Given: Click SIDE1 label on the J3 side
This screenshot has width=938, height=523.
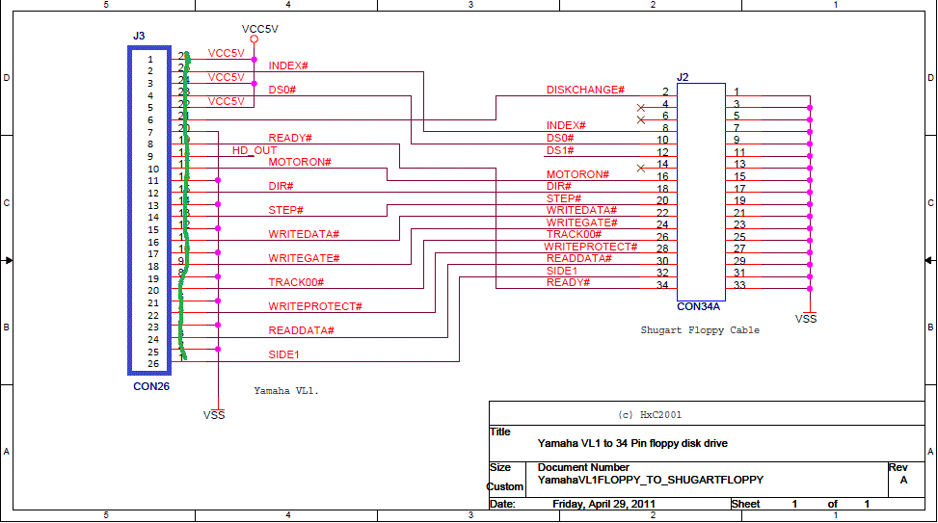Looking at the screenshot, I should pyautogui.click(x=283, y=354).
